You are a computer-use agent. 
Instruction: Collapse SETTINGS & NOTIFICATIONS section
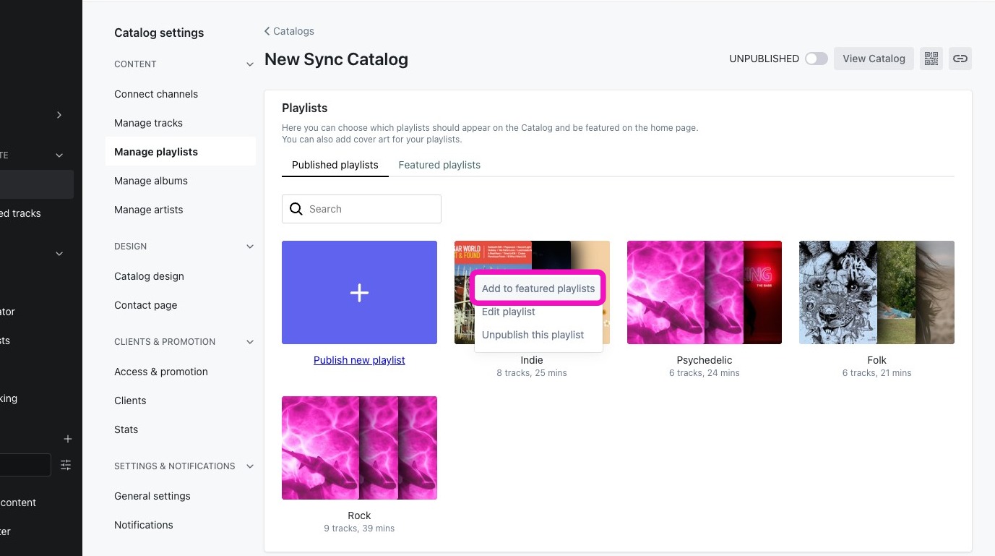tap(250, 466)
